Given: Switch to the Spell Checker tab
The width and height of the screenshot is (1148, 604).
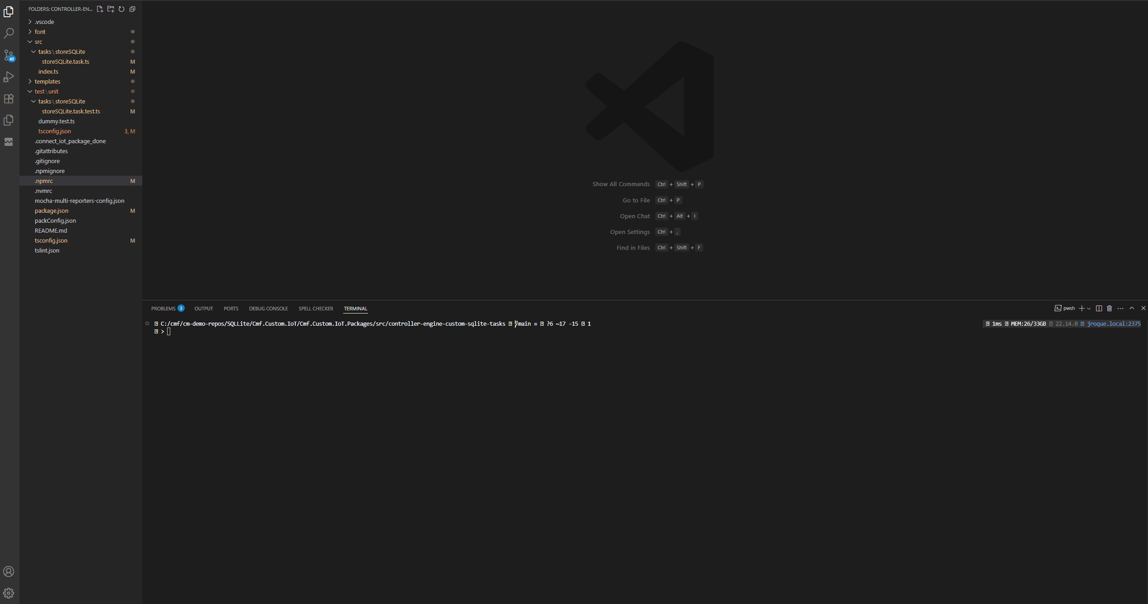Looking at the screenshot, I should tap(316, 309).
